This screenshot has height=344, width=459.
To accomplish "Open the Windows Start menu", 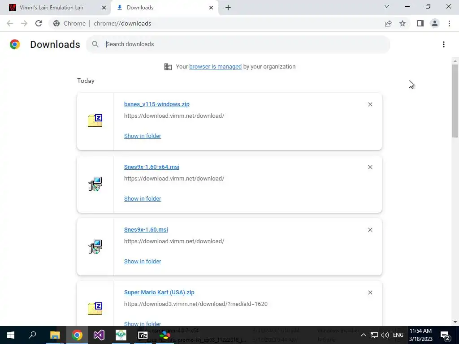I will click(x=11, y=335).
